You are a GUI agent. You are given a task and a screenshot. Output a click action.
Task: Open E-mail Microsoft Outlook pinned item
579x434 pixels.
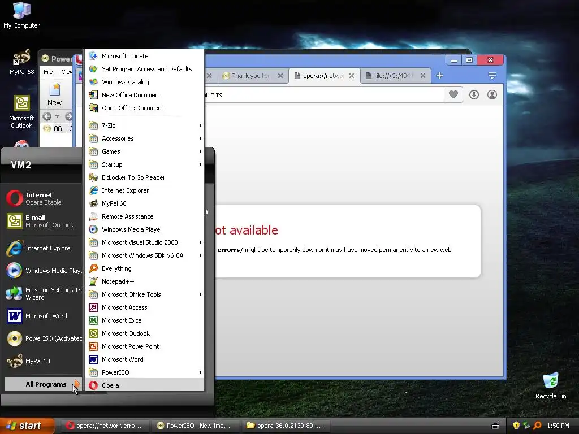coord(43,221)
